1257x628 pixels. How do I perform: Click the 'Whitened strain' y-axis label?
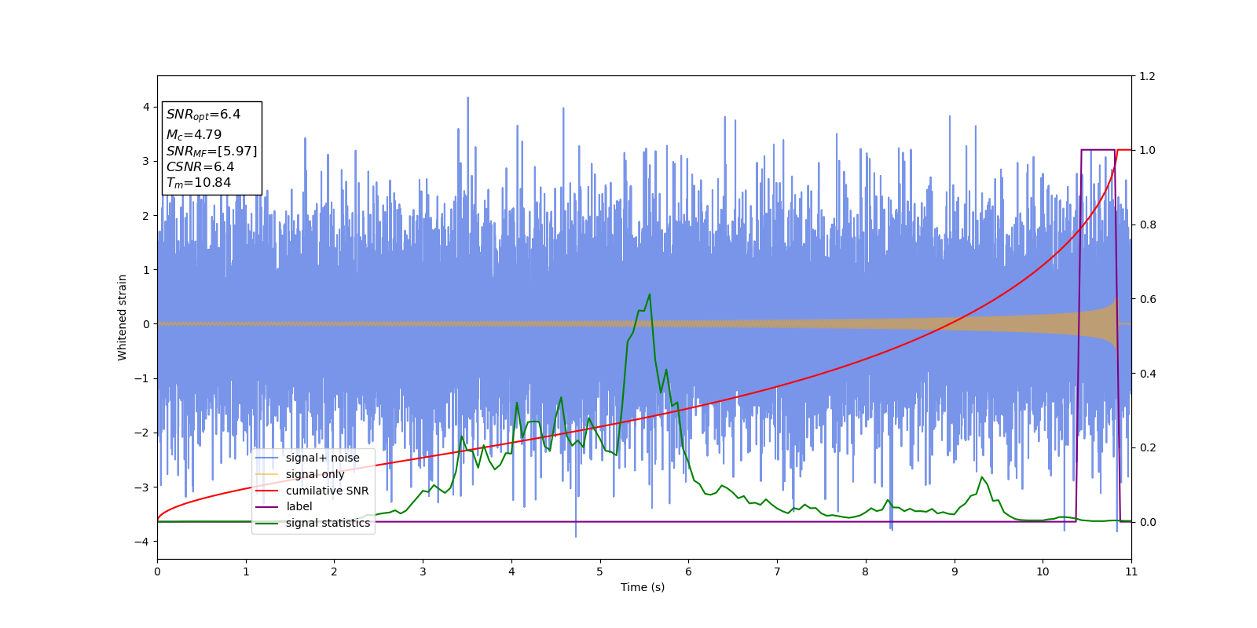tap(123, 317)
